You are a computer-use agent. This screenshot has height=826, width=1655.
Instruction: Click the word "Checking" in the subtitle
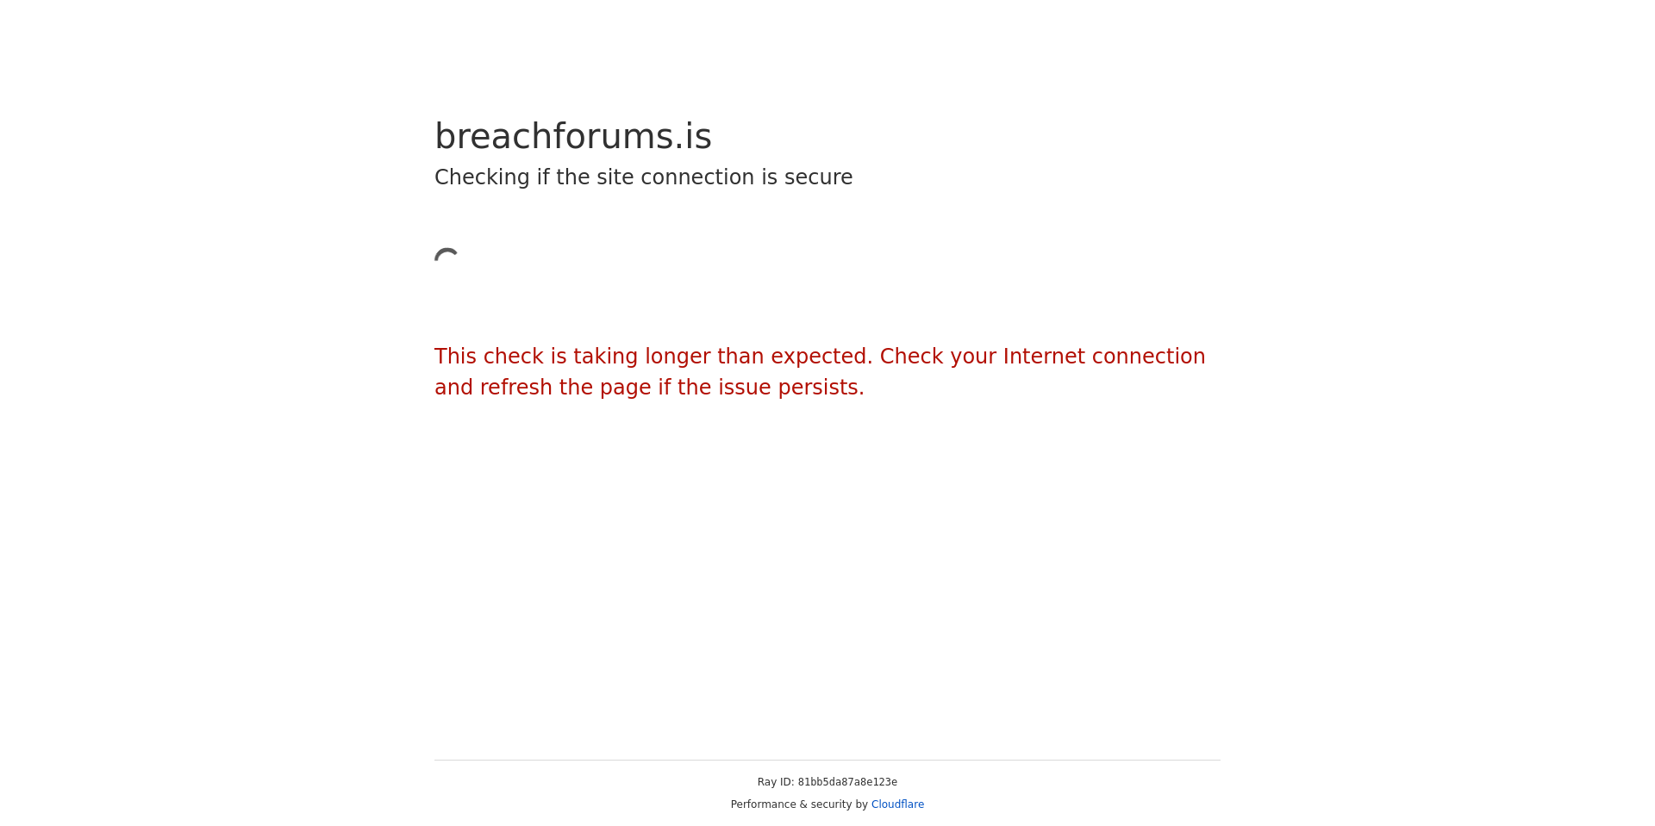(482, 177)
